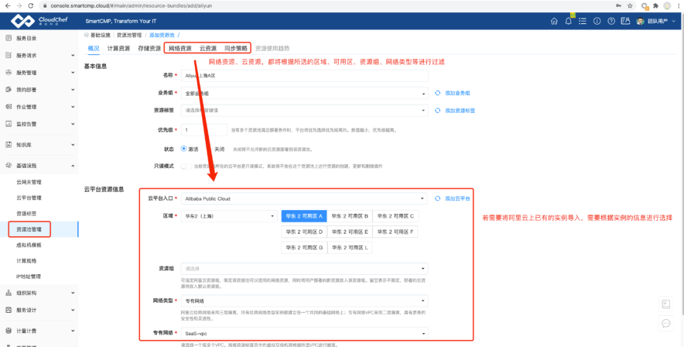The height and width of the screenshot is (347, 684).
Task: Go to the home icon in the header
Action: [x=554, y=21]
